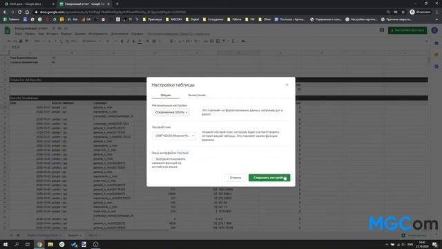Open the Формат menu
The width and height of the screenshot is (442, 249).
point(66,34)
